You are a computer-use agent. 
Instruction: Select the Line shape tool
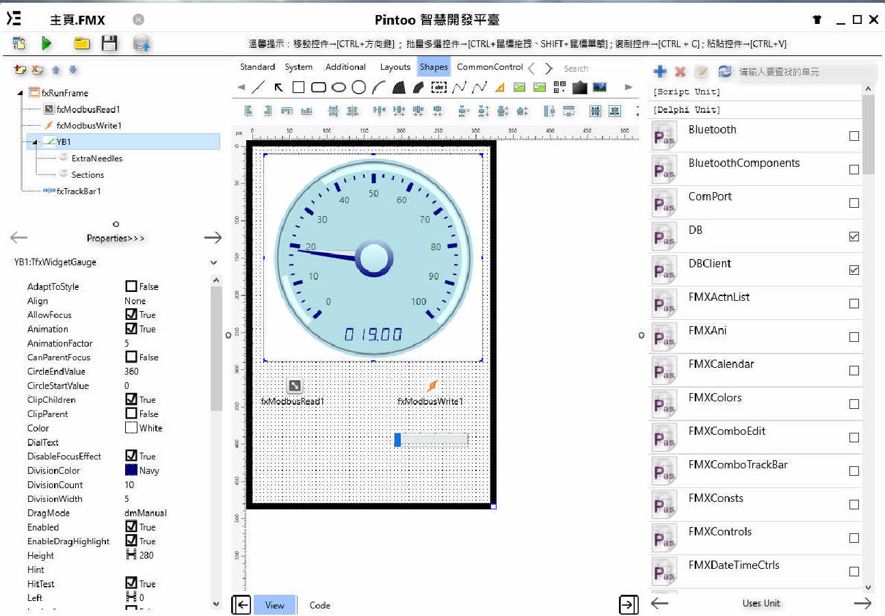tap(258, 87)
